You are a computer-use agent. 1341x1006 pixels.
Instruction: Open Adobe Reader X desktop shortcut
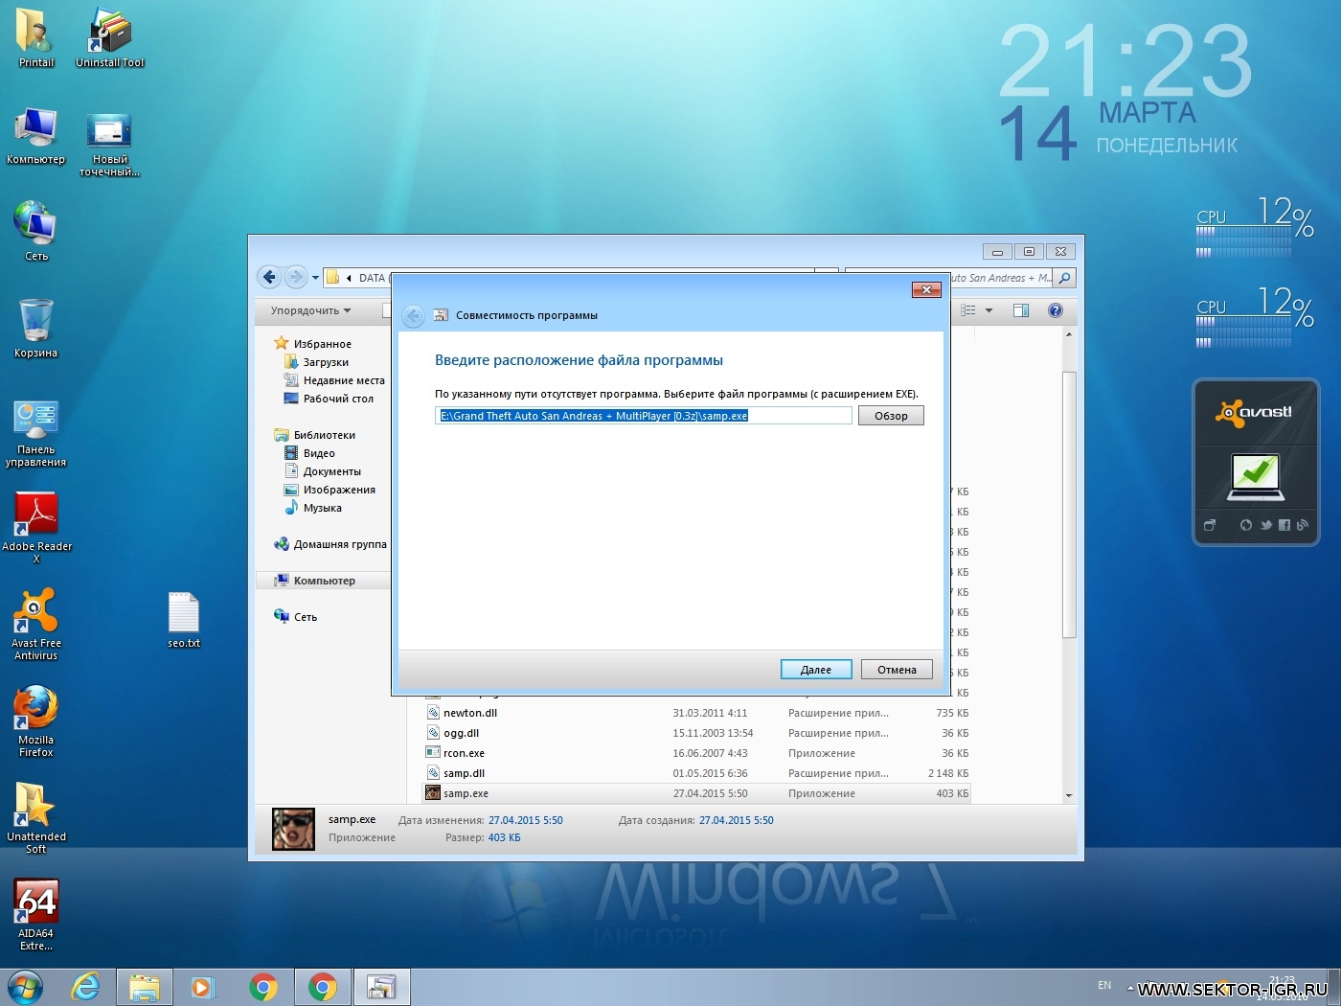coord(36,524)
